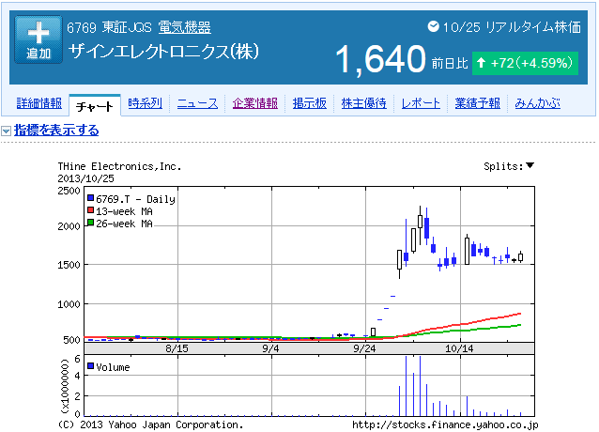Screen dimensions: 599x432
Task: Click the green 26-week MA legend swatch
Action: 90,223
